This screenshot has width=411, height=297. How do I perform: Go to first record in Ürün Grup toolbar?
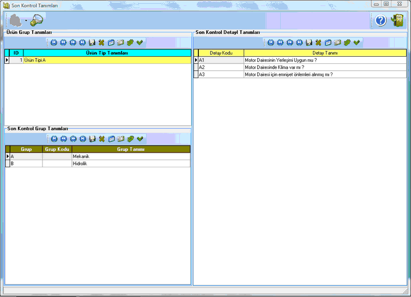(x=54, y=43)
